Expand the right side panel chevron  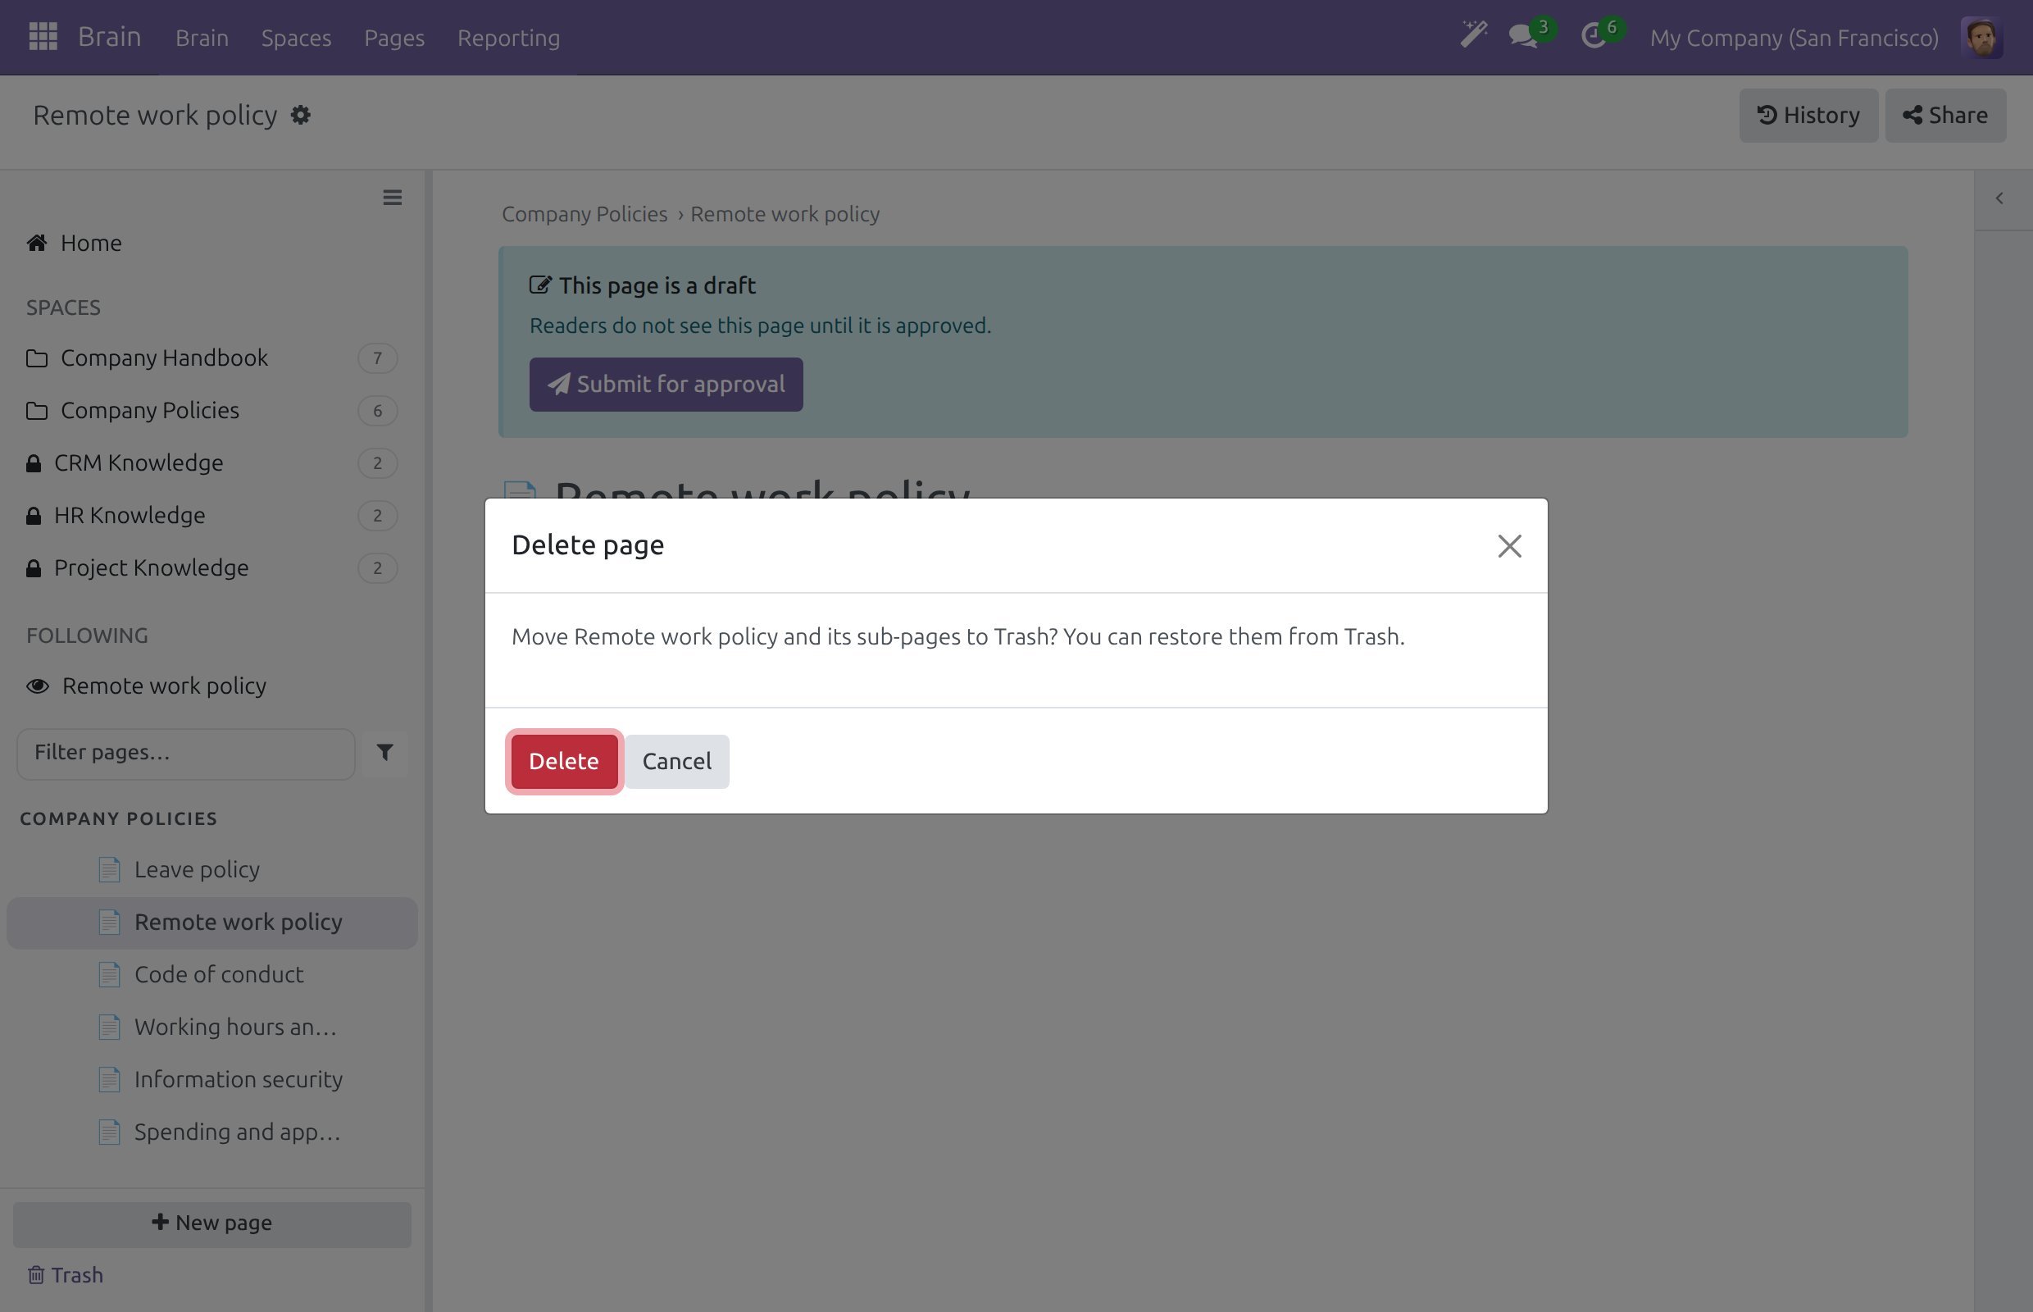pyautogui.click(x=1999, y=198)
